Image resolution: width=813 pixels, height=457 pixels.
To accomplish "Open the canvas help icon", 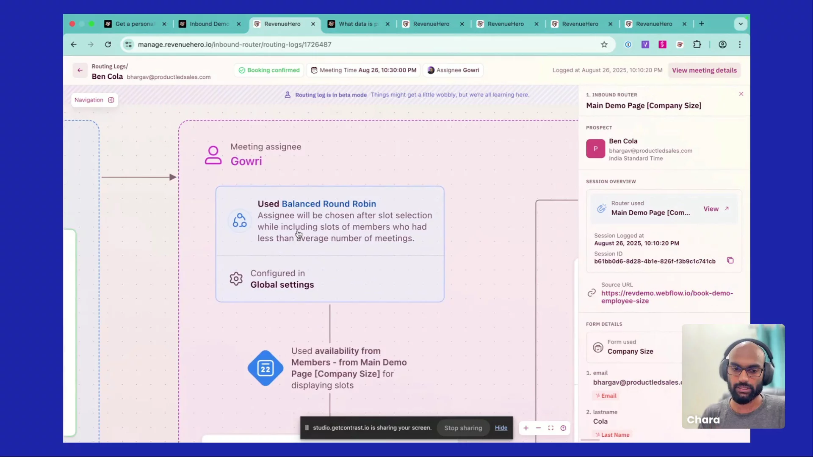I will (563, 428).
